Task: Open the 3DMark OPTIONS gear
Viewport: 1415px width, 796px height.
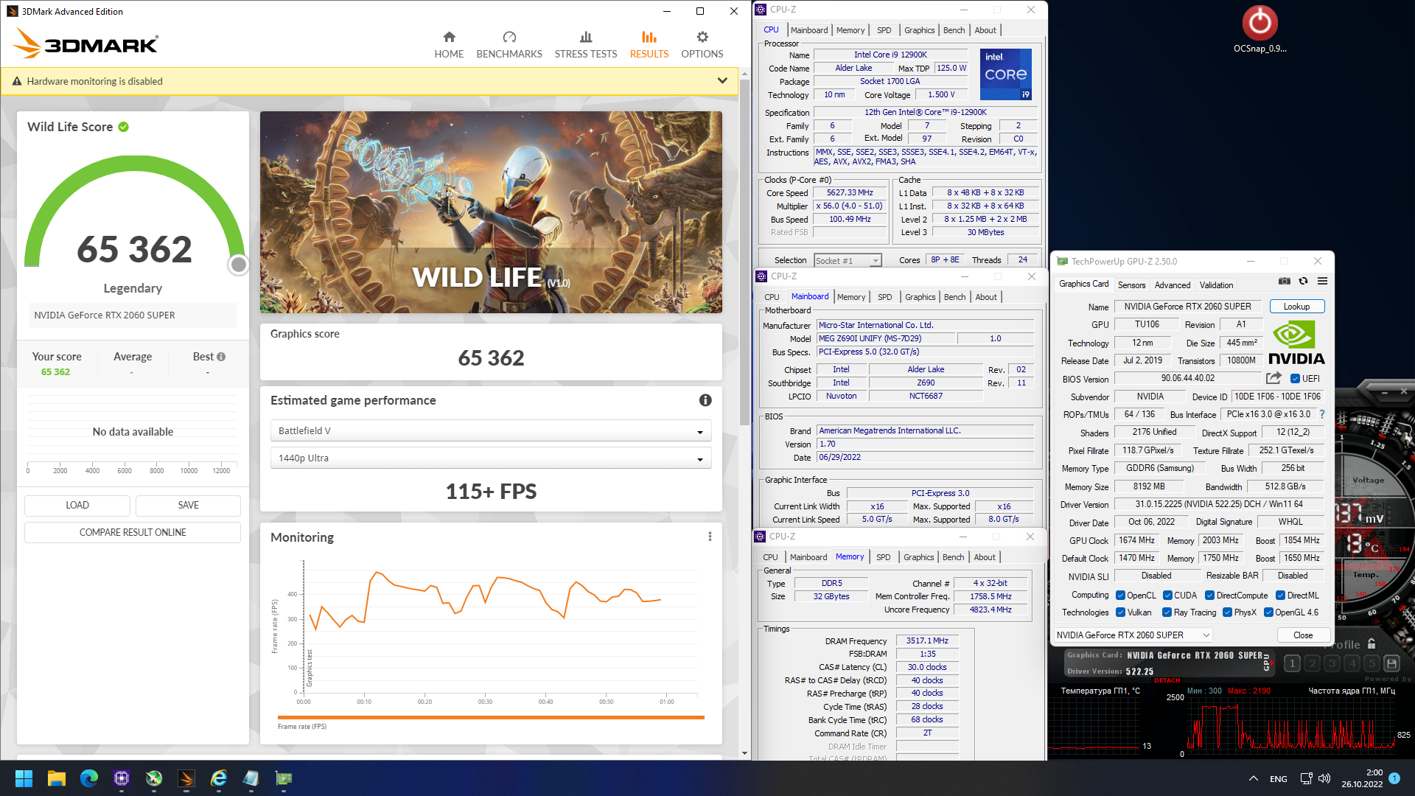Action: click(x=702, y=45)
